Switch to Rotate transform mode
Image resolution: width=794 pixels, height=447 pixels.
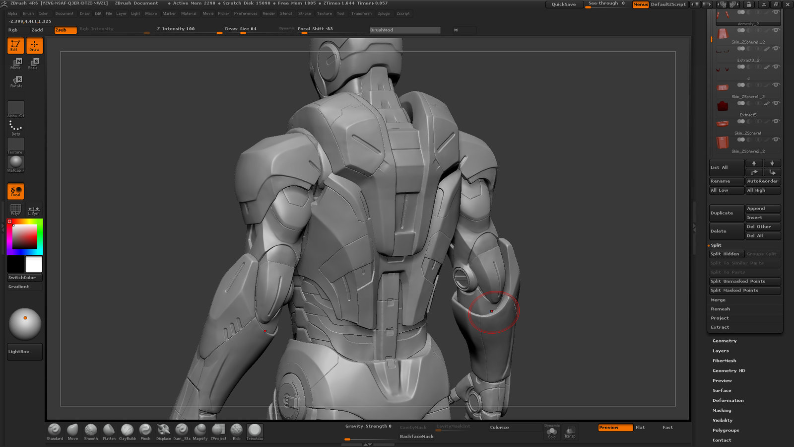(16, 82)
